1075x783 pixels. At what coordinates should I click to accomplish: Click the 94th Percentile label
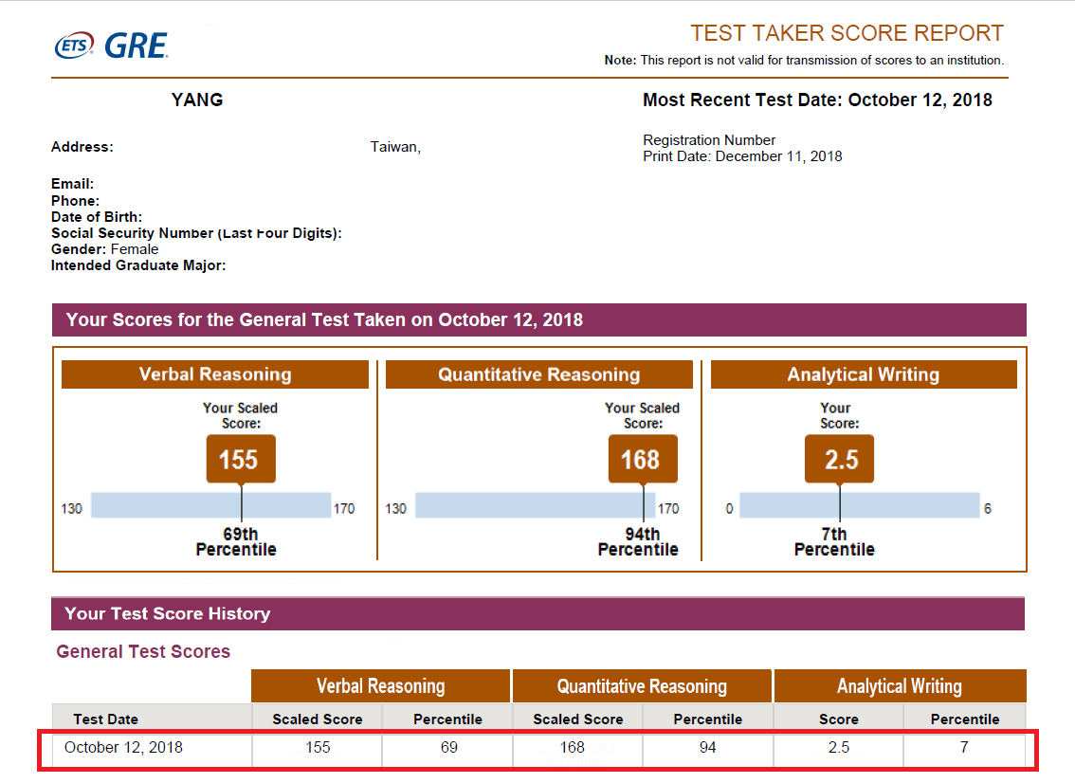[638, 541]
